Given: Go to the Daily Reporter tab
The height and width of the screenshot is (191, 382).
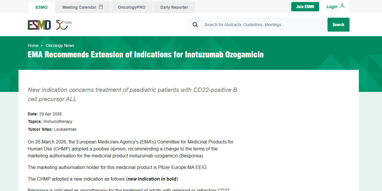Looking at the screenshot, I should [x=174, y=7].
